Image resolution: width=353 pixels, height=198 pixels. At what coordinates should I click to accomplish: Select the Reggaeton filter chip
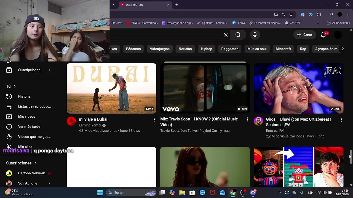(x=230, y=49)
